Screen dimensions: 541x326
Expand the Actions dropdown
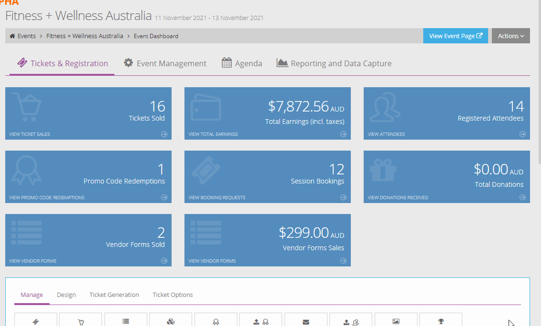511,36
